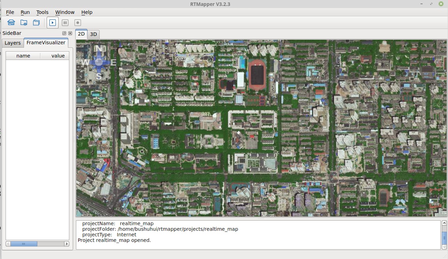The image size is (448, 259).
Task: Click the home icon in the toolbar
Action: pyautogui.click(x=11, y=23)
